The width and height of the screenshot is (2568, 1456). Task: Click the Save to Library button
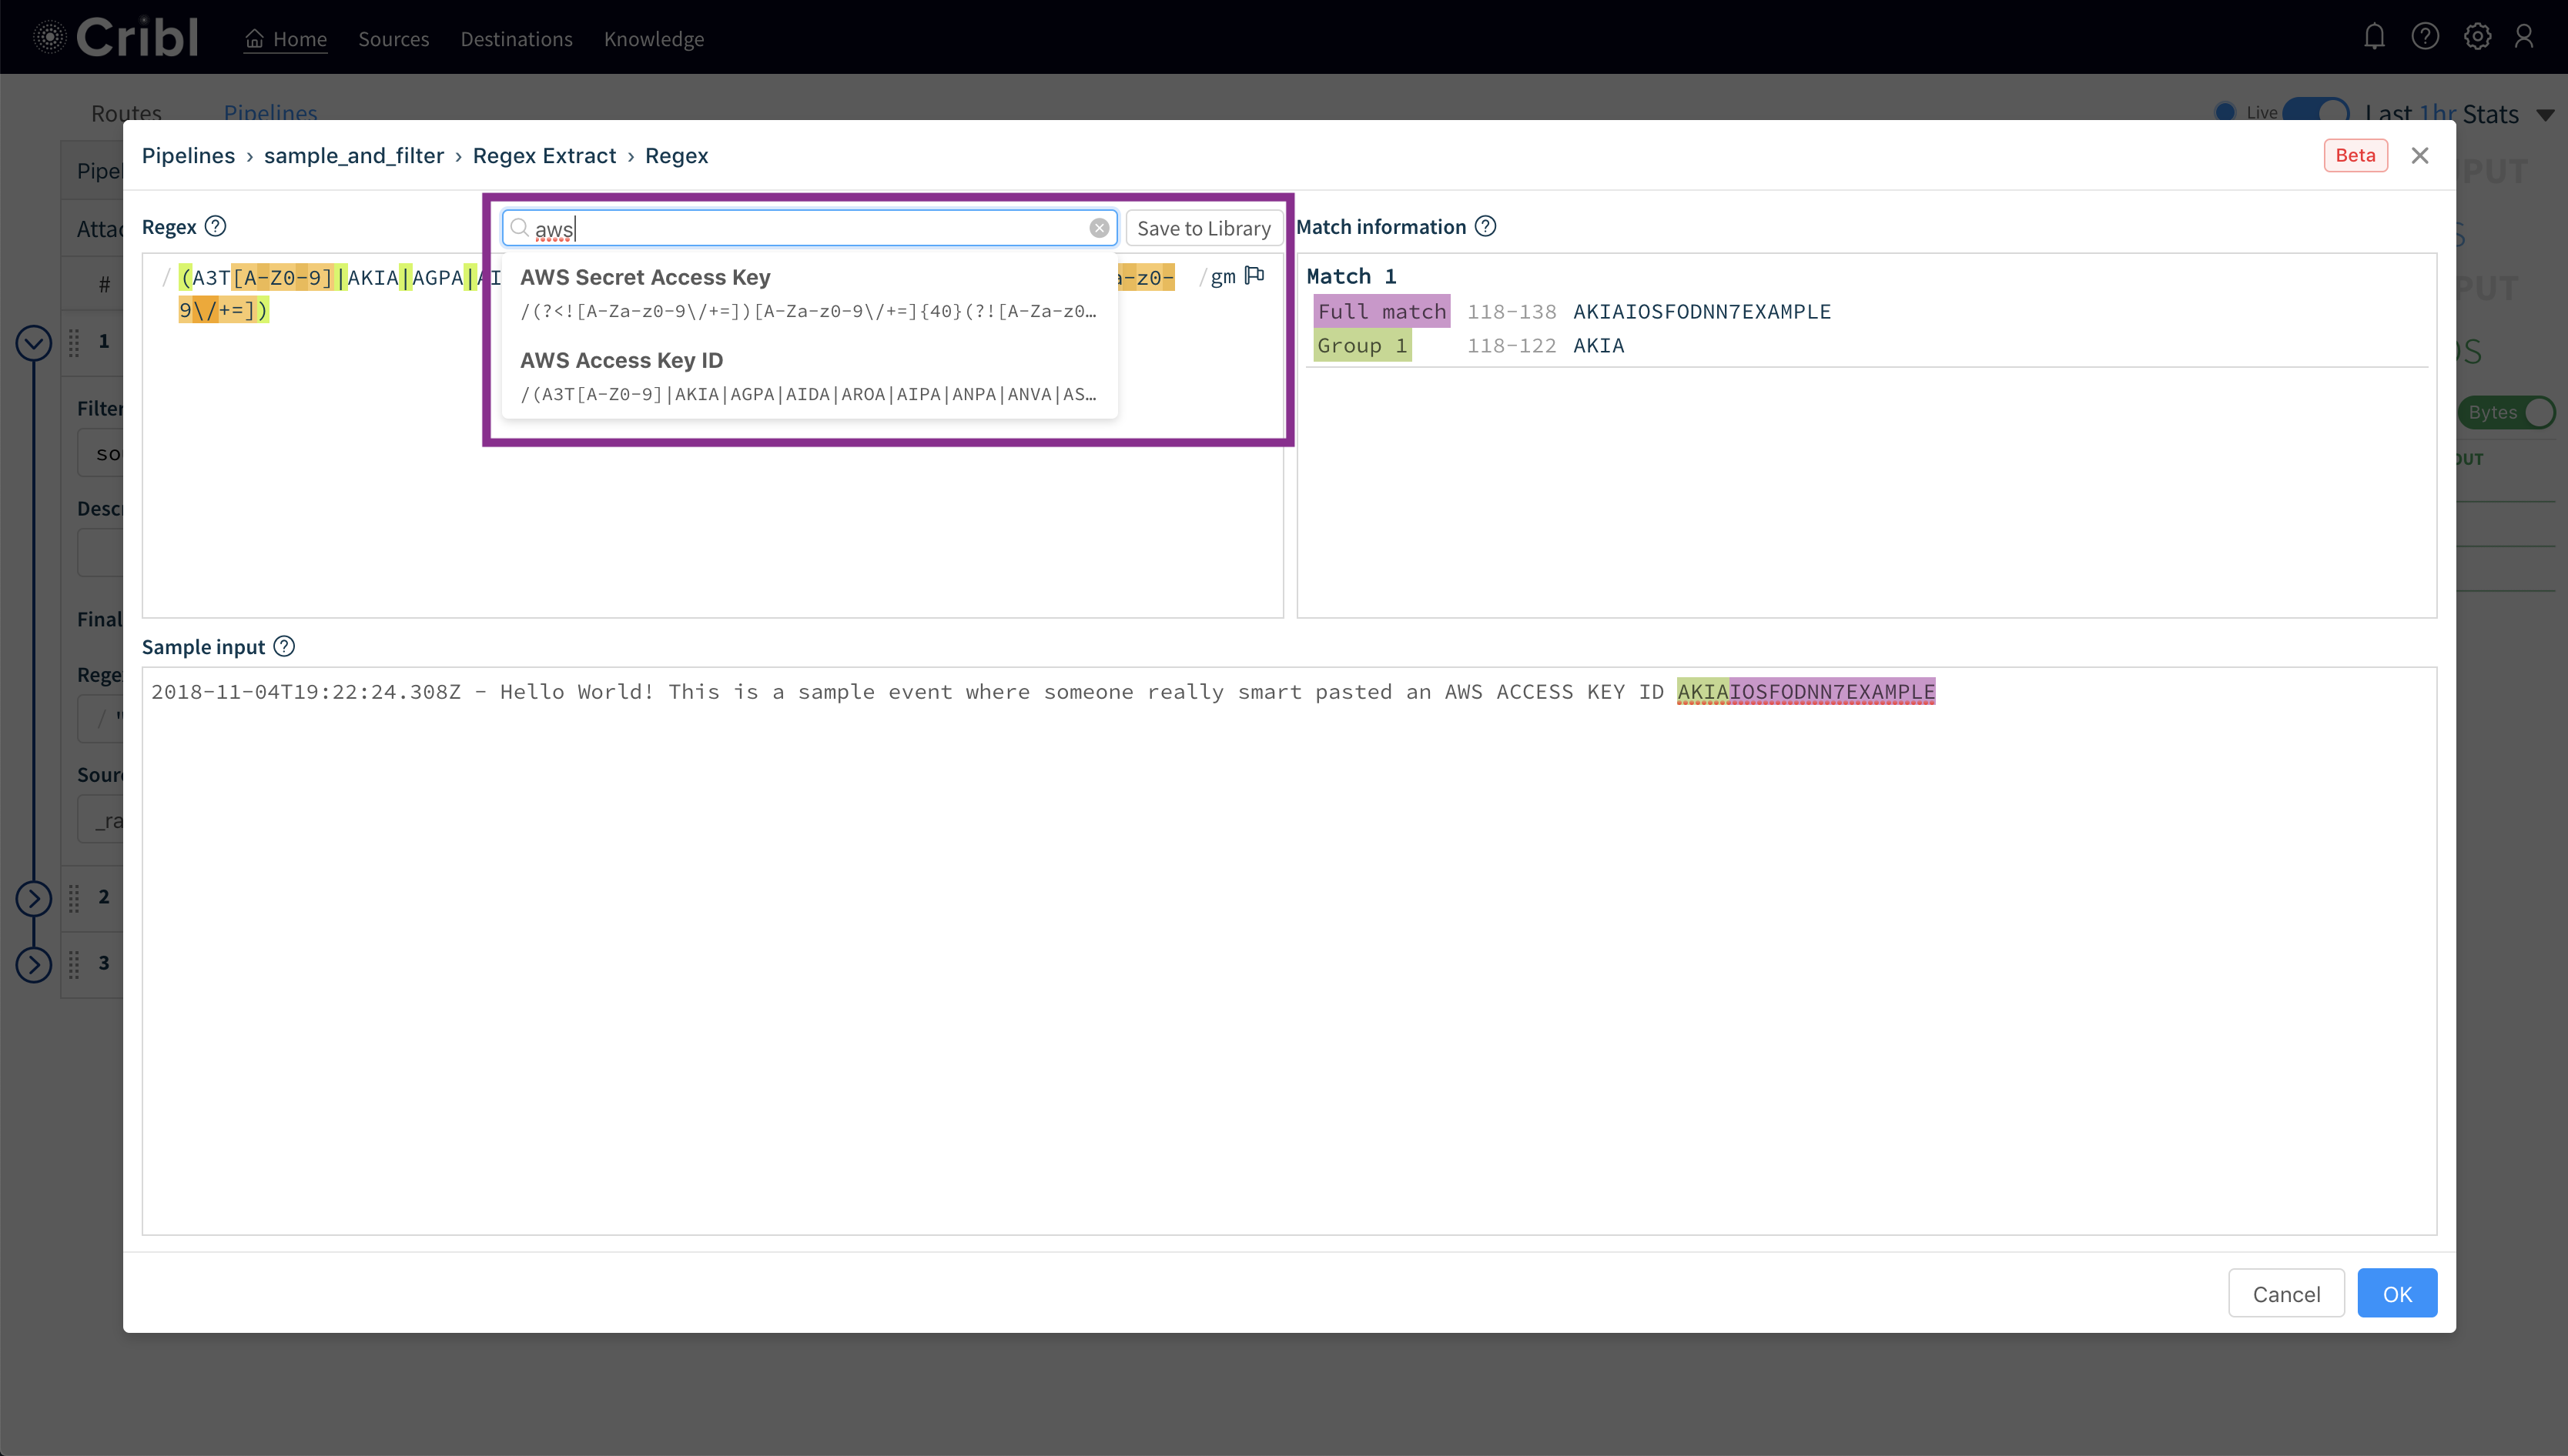pos(1204,228)
